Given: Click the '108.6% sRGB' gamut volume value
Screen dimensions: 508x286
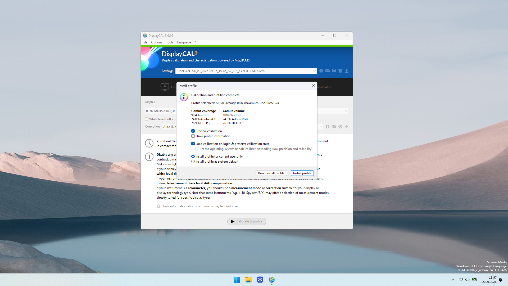Looking at the screenshot, I should click(x=232, y=115).
